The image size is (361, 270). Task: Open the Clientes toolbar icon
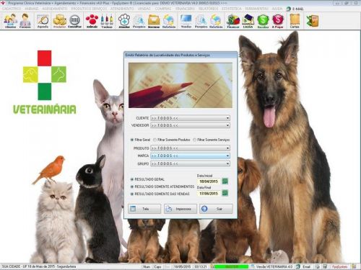click(x=11, y=21)
